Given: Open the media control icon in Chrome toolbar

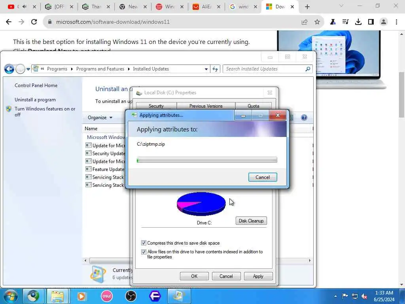Looking at the screenshot, I should (345, 22).
